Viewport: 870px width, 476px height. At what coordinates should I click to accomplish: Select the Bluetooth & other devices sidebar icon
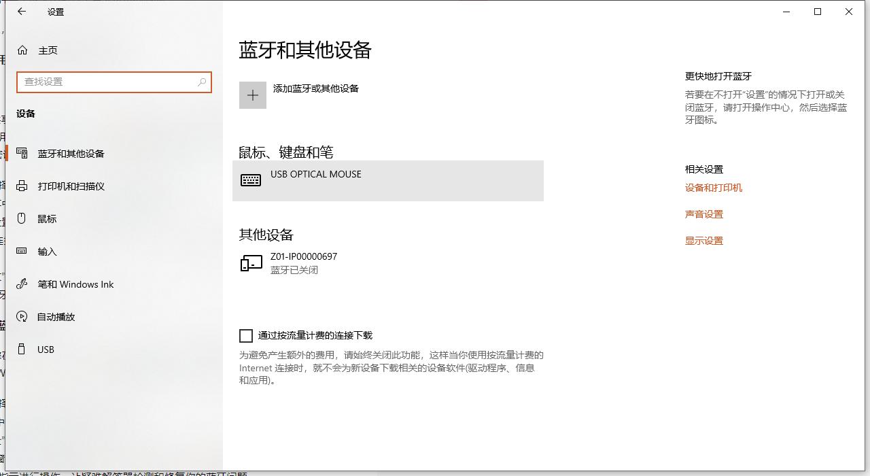20,153
